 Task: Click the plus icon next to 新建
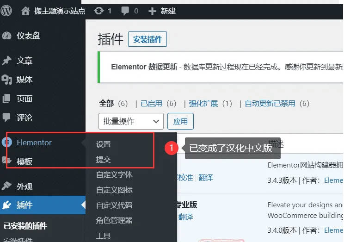[x=152, y=11]
